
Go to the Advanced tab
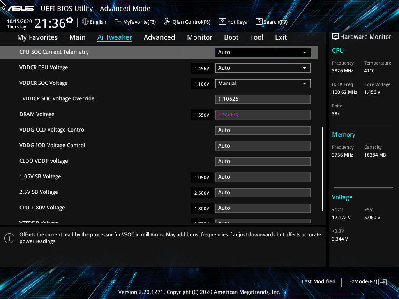pos(159,37)
